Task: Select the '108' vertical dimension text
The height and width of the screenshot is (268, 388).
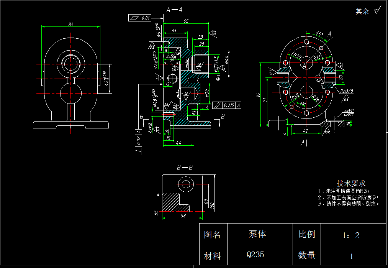Action: 212,206
